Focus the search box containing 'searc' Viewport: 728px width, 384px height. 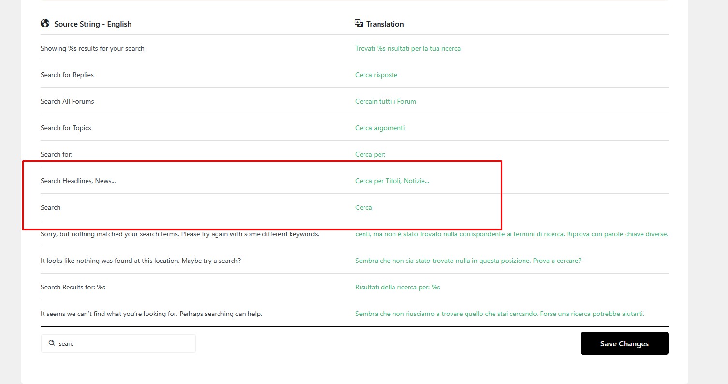pos(118,343)
